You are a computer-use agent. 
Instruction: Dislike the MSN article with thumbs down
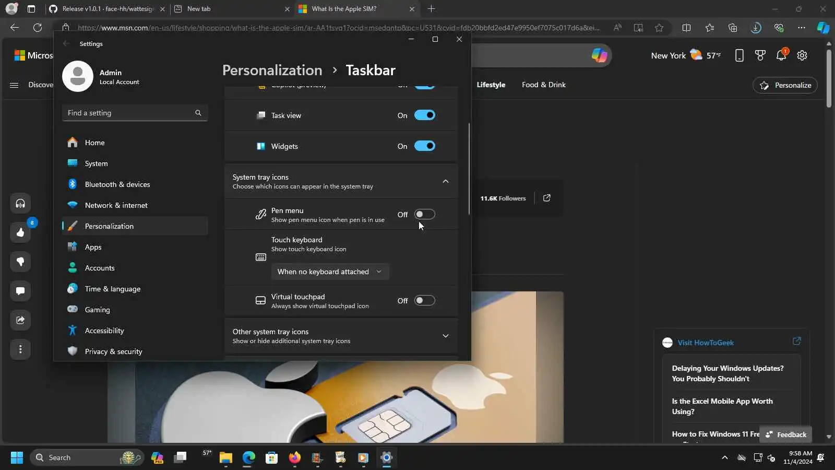point(20,262)
